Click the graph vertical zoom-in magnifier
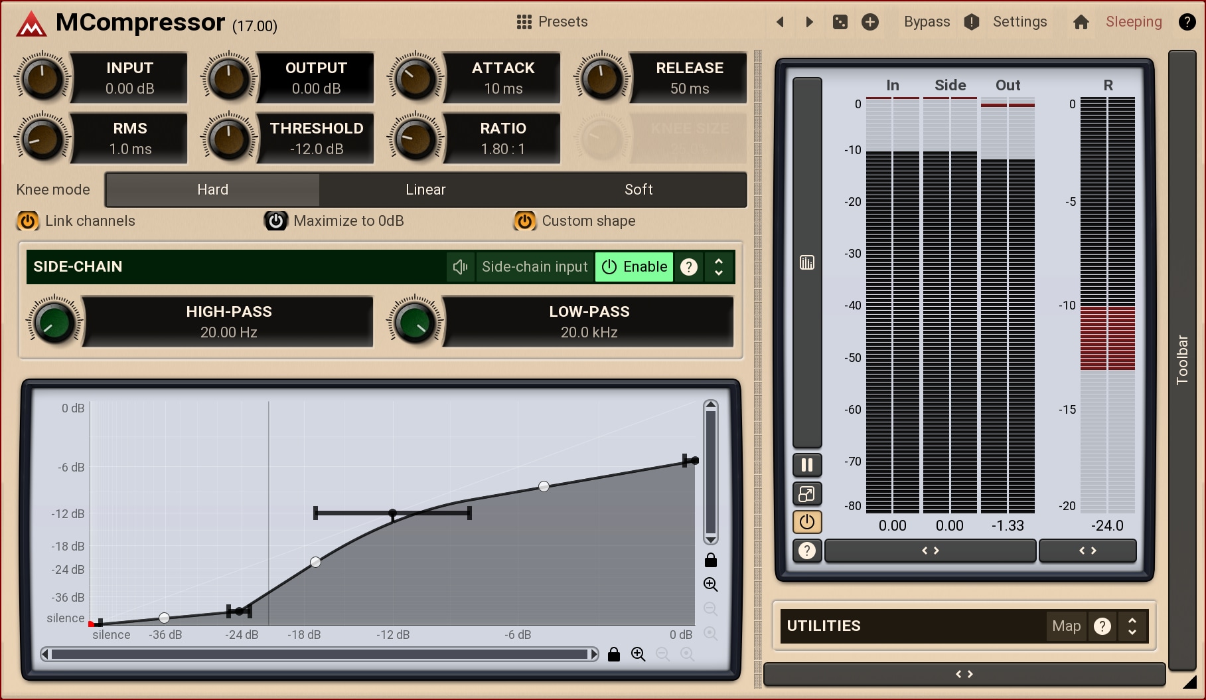The image size is (1206, 700). tap(710, 584)
